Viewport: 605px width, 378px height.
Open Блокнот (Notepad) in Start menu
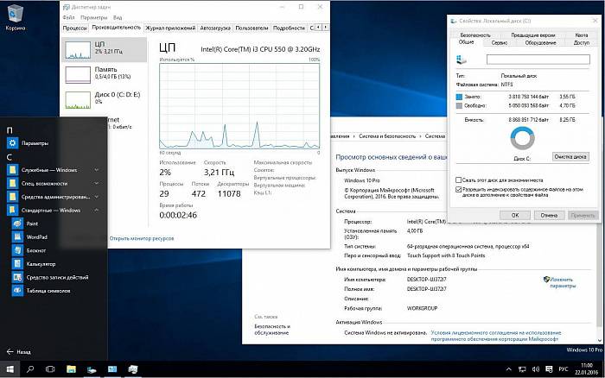pyautogui.click(x=36, y=249)
